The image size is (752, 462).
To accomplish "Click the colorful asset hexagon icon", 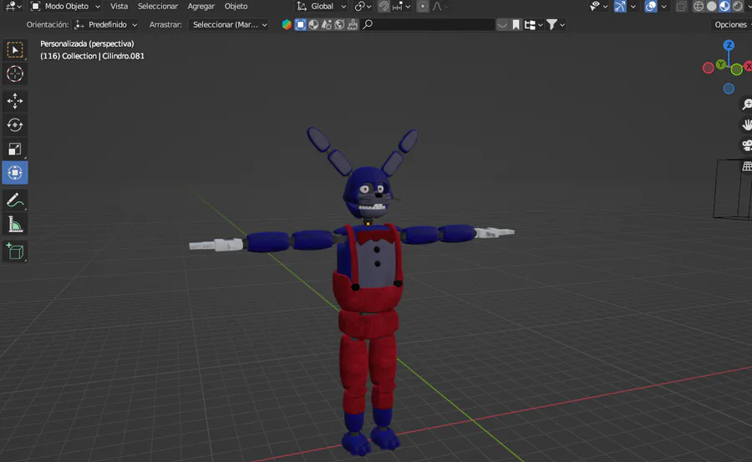I will (287, 24).
